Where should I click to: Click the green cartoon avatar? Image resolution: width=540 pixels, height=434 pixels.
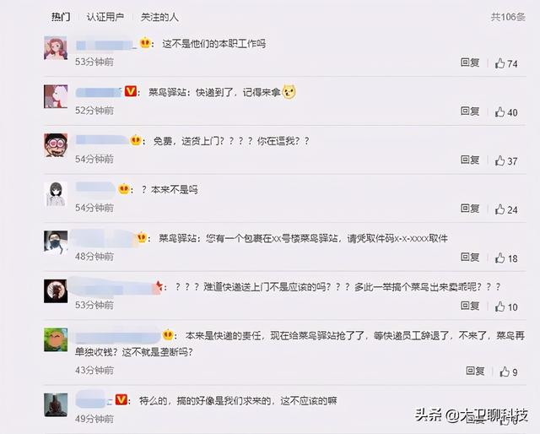coord(56,339)
